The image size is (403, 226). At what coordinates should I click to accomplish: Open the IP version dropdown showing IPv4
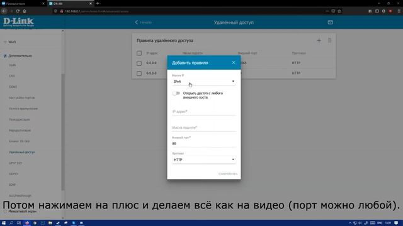(x=204, y=82)
